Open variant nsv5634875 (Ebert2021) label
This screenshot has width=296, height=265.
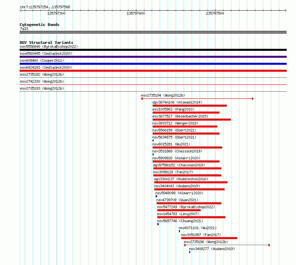(174, 137)
